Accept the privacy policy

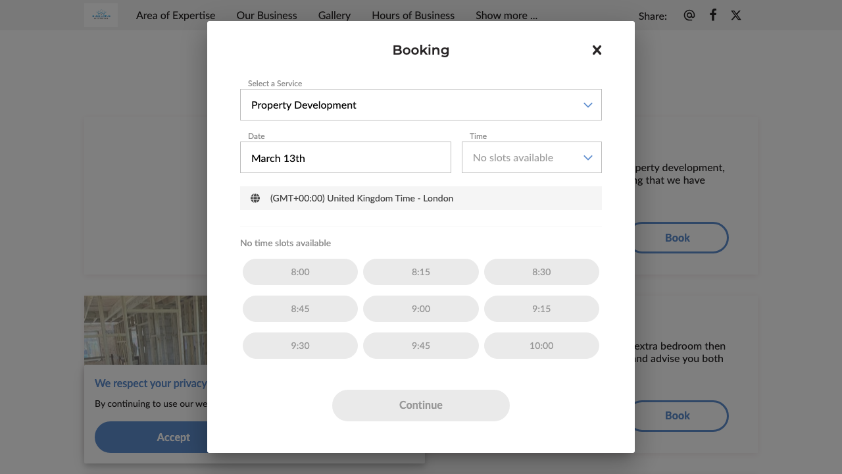tap(173, 436)
